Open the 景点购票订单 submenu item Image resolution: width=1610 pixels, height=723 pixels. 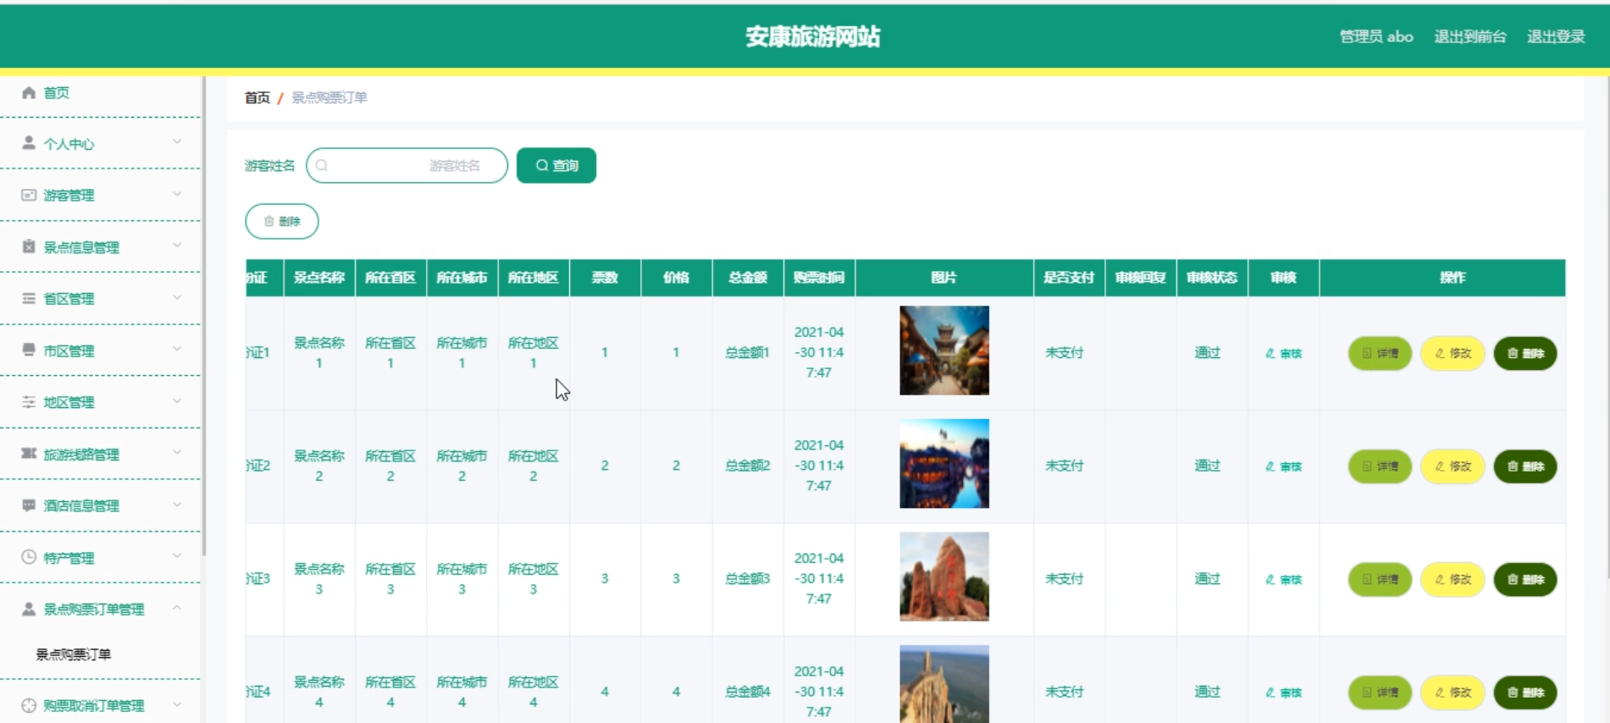[74, 654]
